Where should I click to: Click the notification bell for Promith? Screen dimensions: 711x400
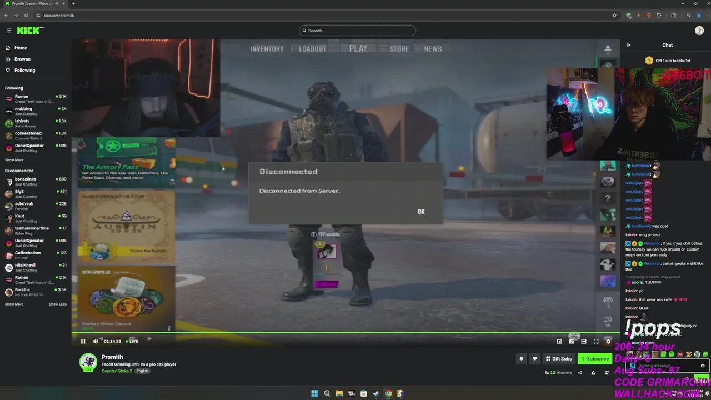pyautogui.click(x=521, y=359)
